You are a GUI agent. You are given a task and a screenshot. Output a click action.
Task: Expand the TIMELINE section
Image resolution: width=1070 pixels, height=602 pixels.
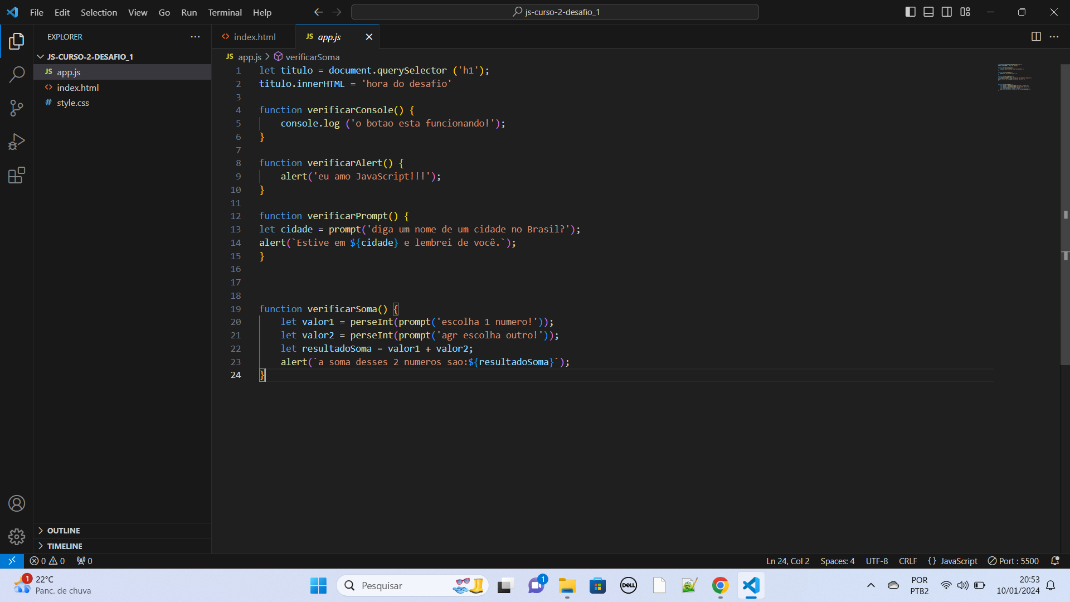pyautogui.click(x=122, y=546)
